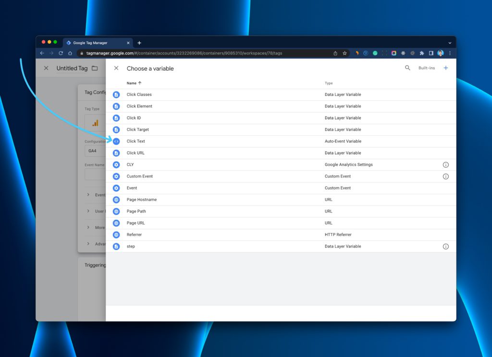
Task: Select Click ID variable name
Action: [x=134, y=118]
